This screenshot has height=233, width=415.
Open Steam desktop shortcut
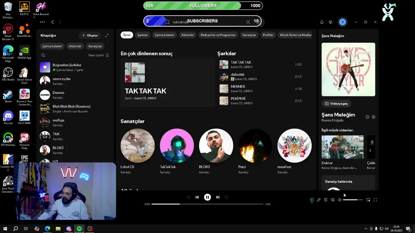tap(8, 96)
